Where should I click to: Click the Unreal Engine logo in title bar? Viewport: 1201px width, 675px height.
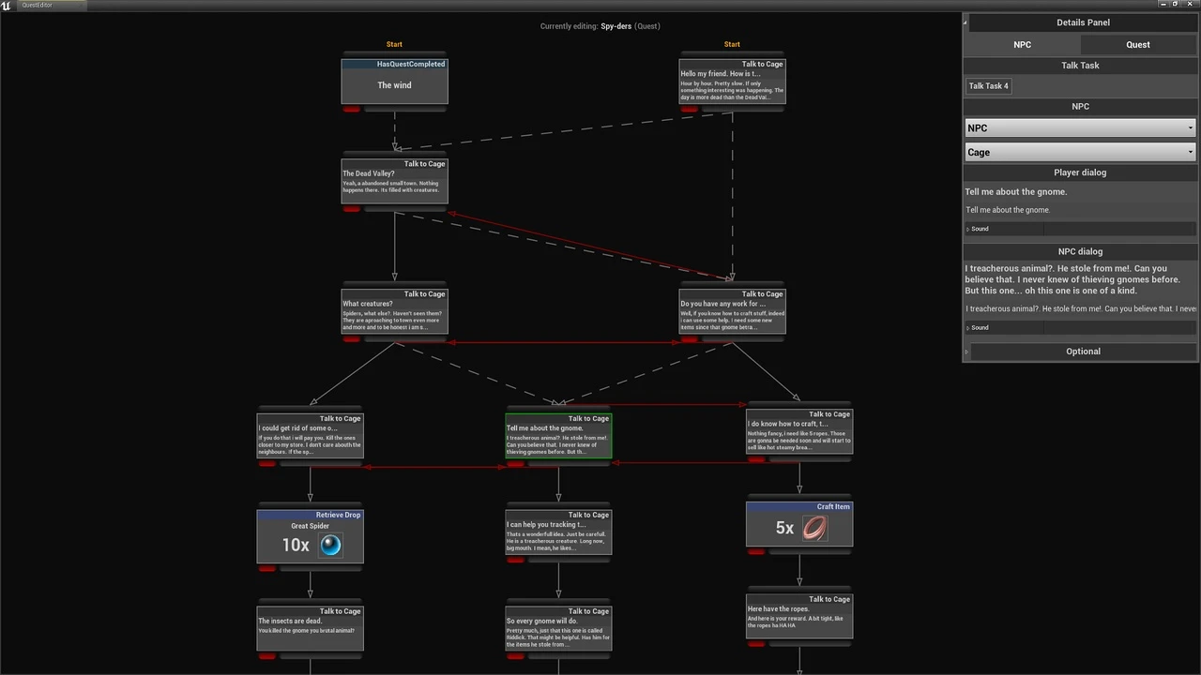(x=8, y=5)
